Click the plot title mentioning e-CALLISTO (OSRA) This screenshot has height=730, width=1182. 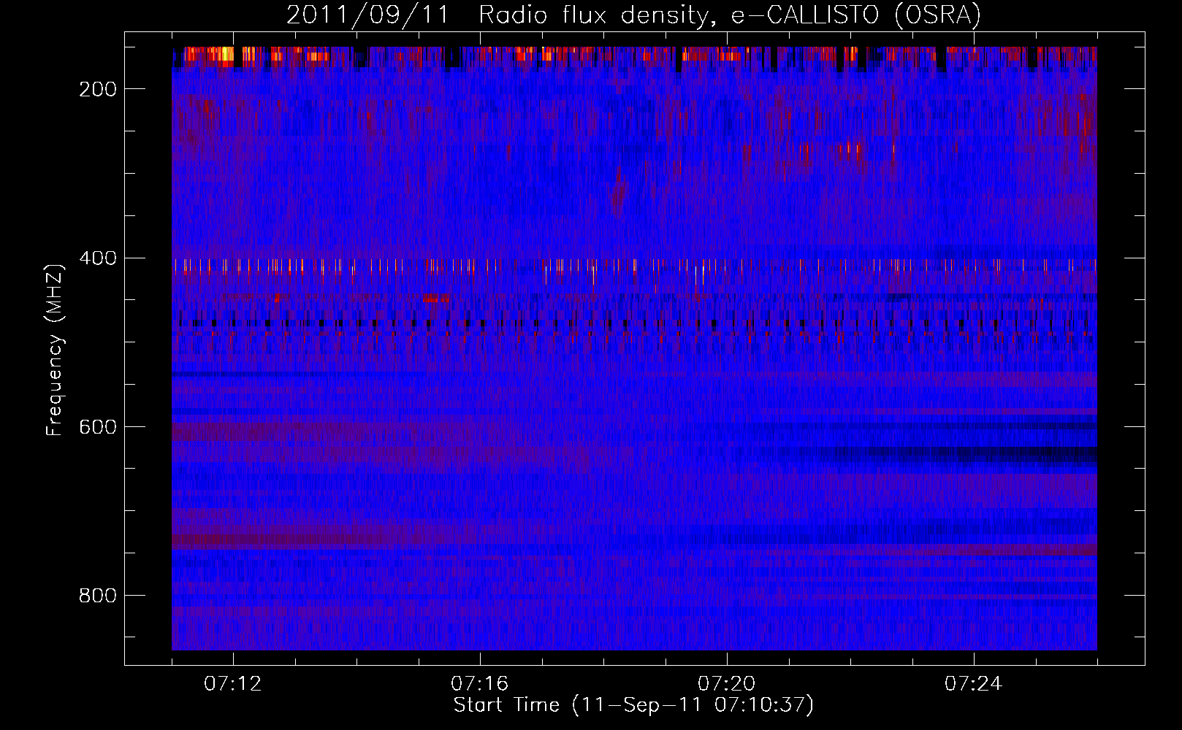coord(633,15)
